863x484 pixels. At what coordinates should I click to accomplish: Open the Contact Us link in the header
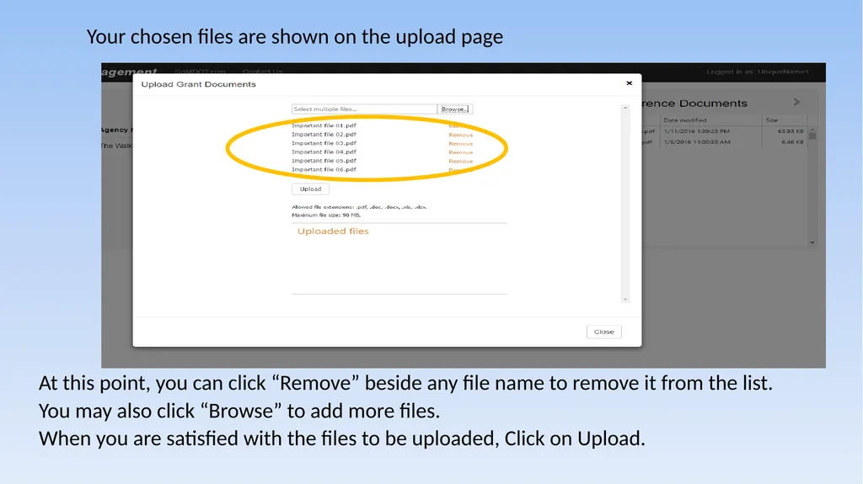click(263, 72)
